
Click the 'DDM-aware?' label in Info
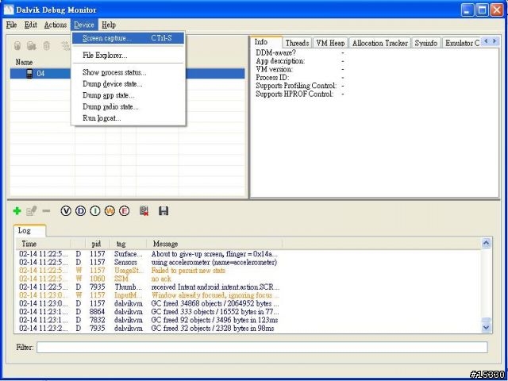pos(275,52)
